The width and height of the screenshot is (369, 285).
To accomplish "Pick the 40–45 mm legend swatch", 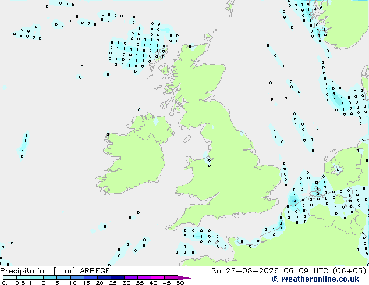I will [x=158, y=277].
